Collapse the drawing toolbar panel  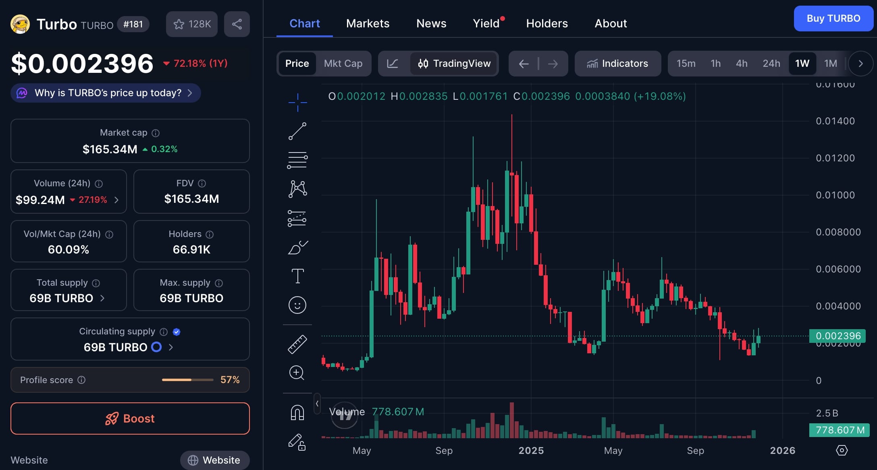pyautogui.click(x=317, y=403)
